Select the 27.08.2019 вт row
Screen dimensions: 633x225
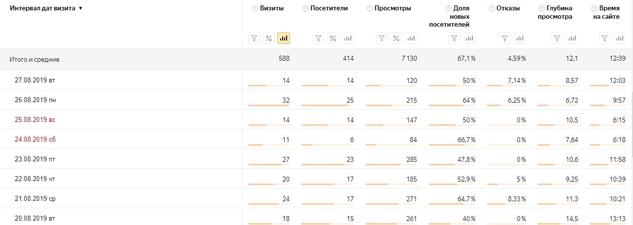(37, 80)
